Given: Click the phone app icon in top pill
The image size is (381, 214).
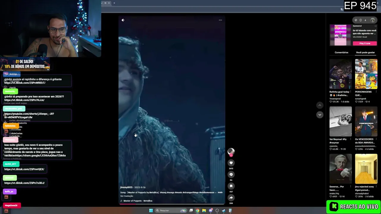Looking at the screenshot, I should coord(360,20).
